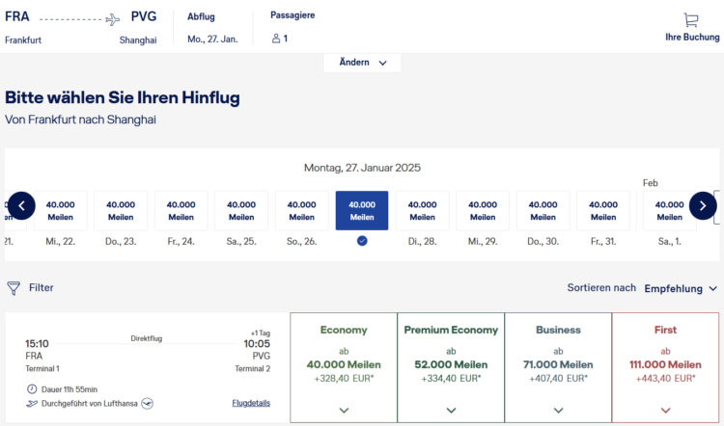Click Terminal 1 text
The width and height of the screenshot is (724, 426).
click(x=42, y=369)
